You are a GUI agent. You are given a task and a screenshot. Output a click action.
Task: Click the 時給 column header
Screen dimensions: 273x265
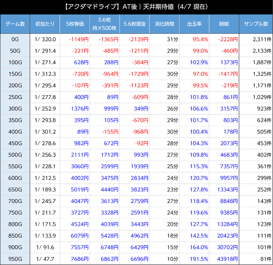coord(224,24)
